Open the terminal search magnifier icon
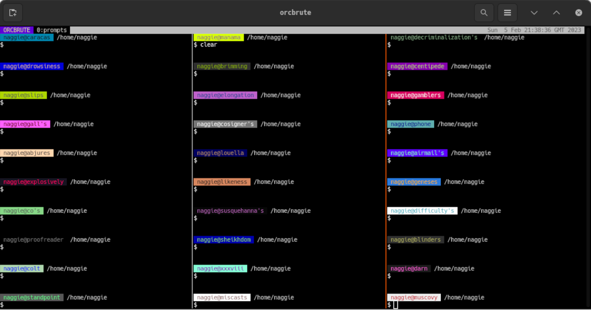This screenshot has height=310, width=591. (x=484, y=12)
